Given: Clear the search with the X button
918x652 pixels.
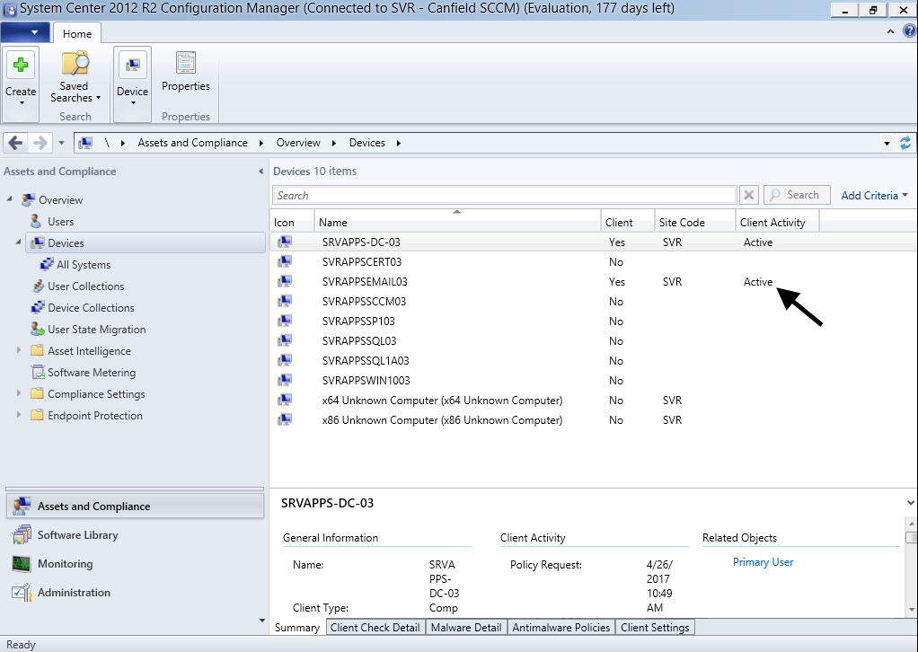Looking at the screenshot, I should click(x=749, y=195).
